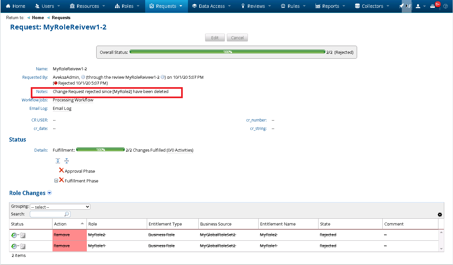This screenshot has height=265, width=453.
Task: Open the Grouping select dropdown
Action: click(x=60, y=207)
